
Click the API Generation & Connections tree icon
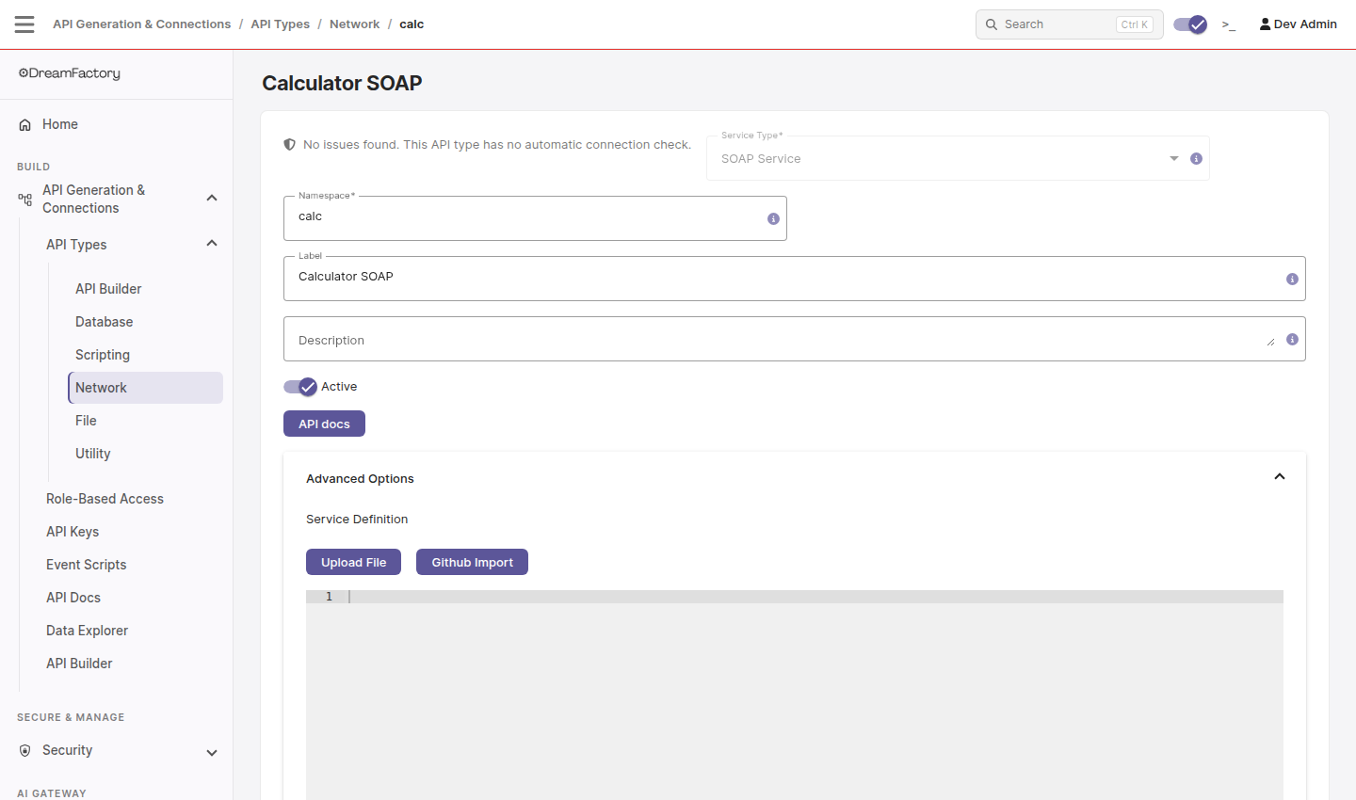coord(25,199)
